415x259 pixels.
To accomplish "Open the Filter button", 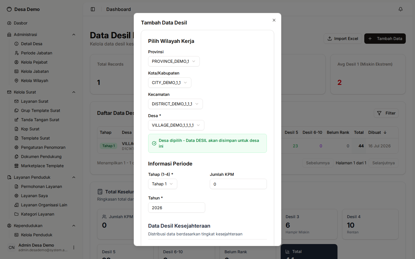I will pos(386,113).
